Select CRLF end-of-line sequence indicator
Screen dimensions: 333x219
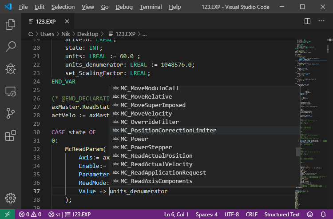pyautogui.click(x=251, y=215)
